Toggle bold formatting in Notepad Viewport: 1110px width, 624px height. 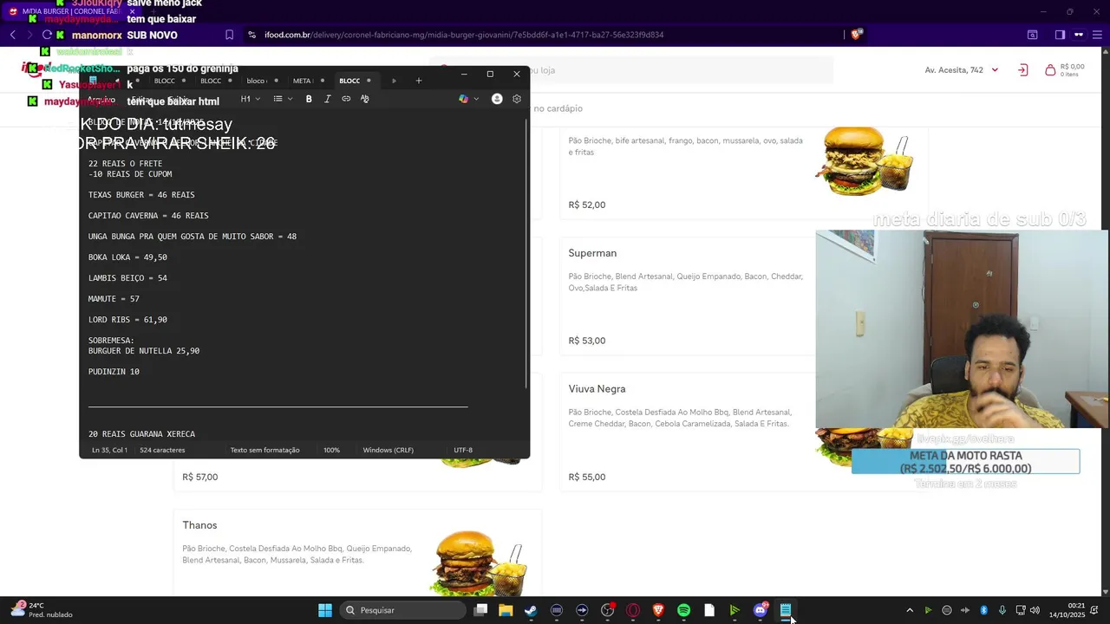tap(309, 99)
